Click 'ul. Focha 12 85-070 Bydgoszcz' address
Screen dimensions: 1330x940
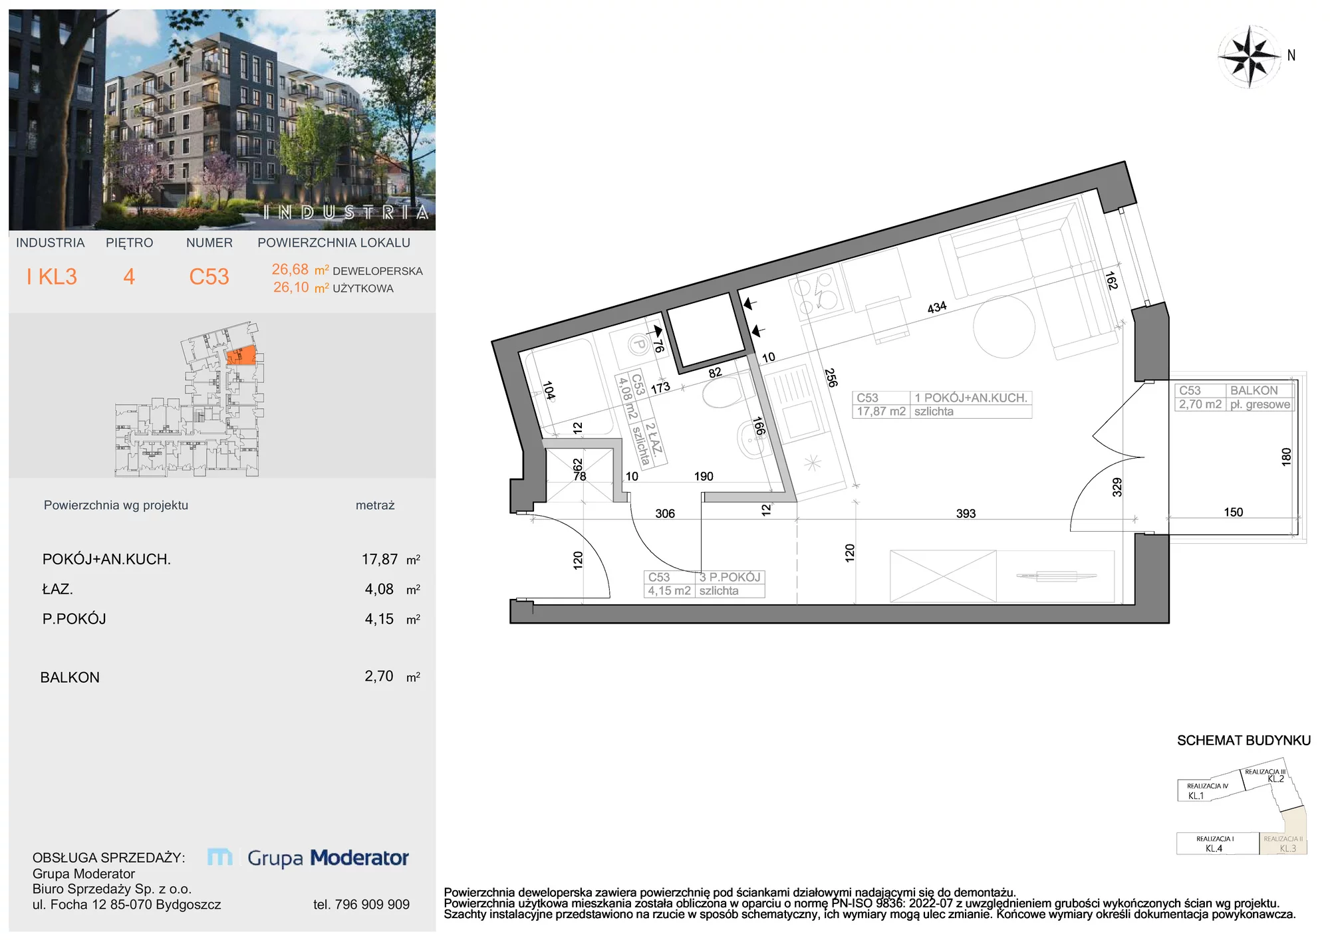[126, 905]
